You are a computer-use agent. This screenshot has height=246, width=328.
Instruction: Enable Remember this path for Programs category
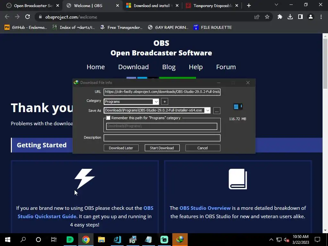point(108,118)
